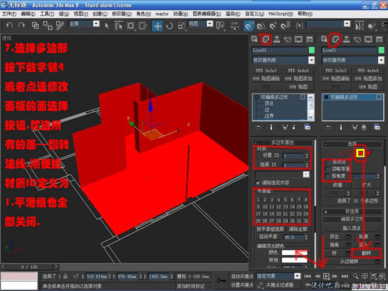Click the Mirror tool icon
This screenshot has height=291, width=388.
click(359, 25)
